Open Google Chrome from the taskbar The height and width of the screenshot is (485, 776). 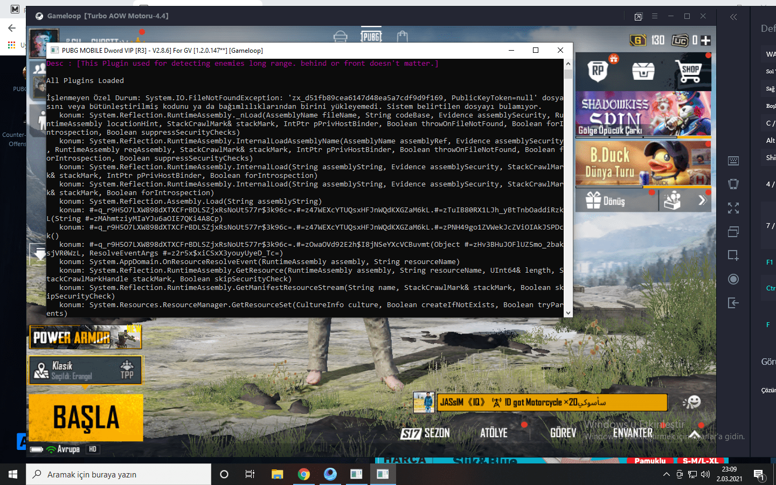pos(304,474)
